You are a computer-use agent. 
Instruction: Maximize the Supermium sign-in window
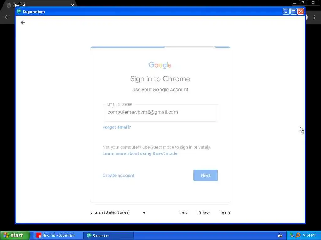(293, 12)
